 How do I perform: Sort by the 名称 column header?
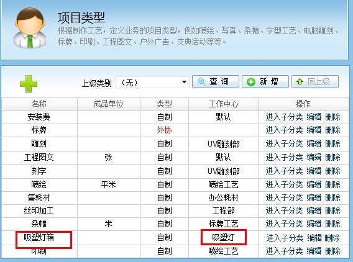tap(39, 104)
